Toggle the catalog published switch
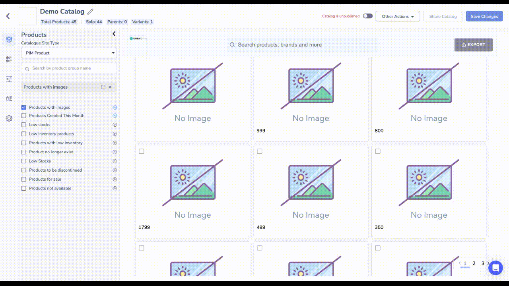 [367, 16]
